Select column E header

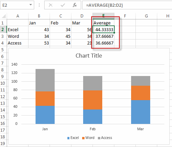tap(103, 16)
